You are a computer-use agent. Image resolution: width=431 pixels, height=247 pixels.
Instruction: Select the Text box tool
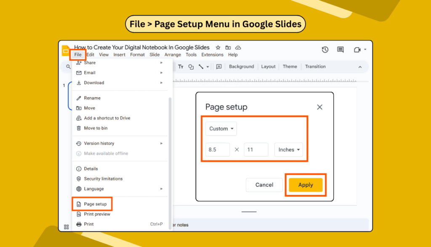point(181,66)
